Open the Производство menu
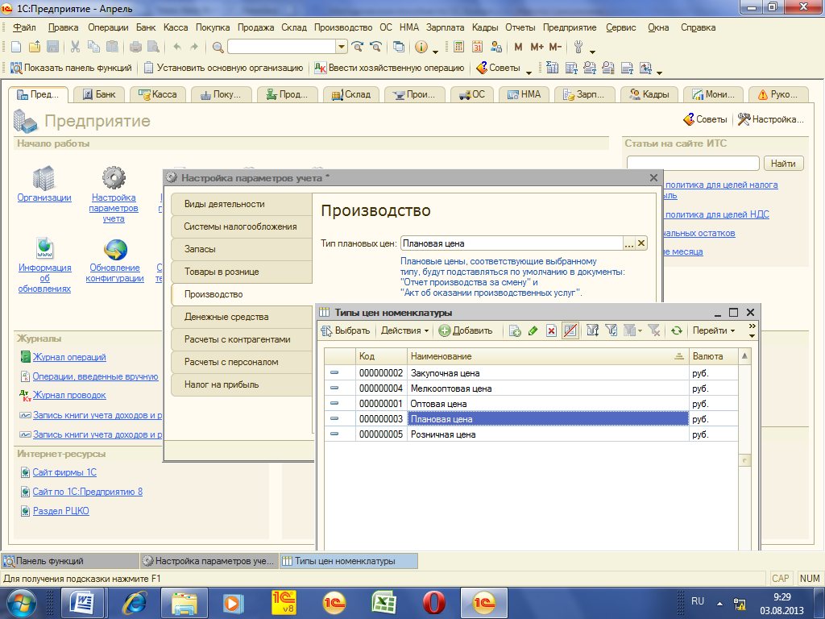825x619 pixels. point(343,27)
